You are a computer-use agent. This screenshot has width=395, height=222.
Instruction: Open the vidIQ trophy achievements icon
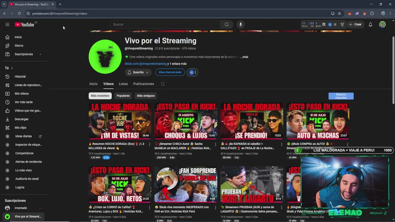click(x=342, y=24)
